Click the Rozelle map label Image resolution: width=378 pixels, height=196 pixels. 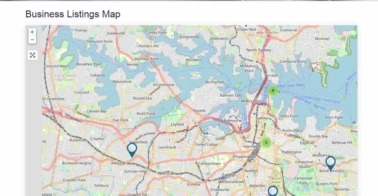(x=199, y=111)
